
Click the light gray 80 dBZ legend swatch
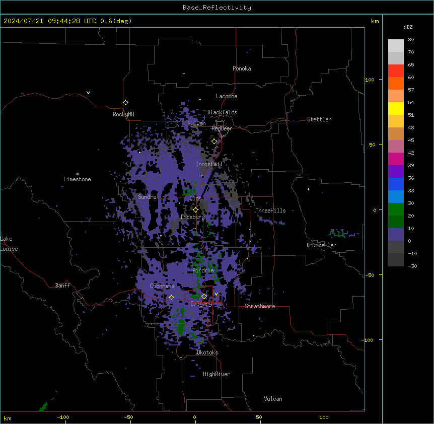click(x=396, y=46)
